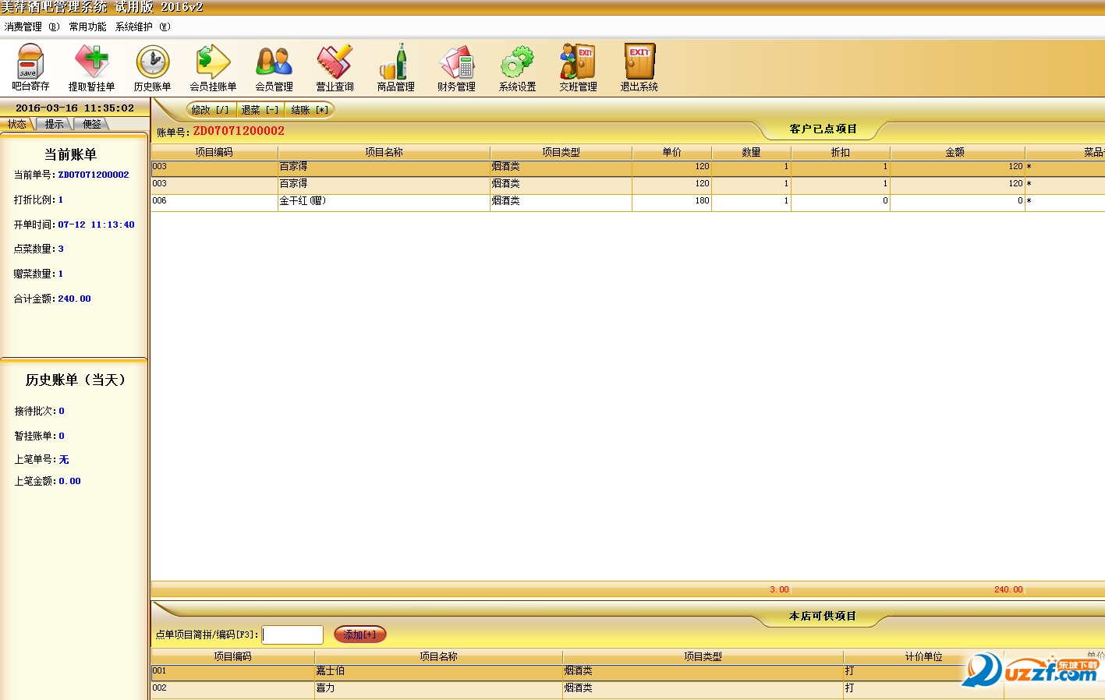Open 营业查询 notebook icon
The image size is (1105, 700).
coord(335,67)
